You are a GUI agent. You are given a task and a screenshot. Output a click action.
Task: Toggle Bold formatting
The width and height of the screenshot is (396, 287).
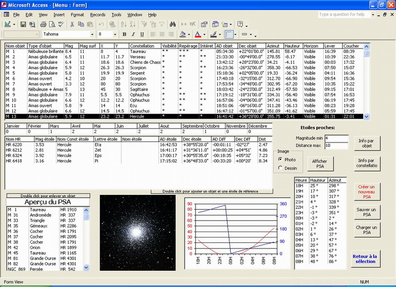124,34
